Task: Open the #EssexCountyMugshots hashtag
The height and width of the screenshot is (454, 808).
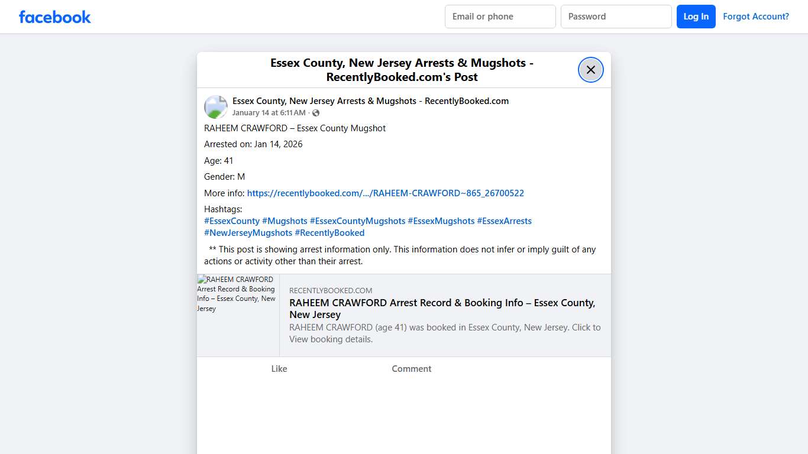Action: click(357, 221)
